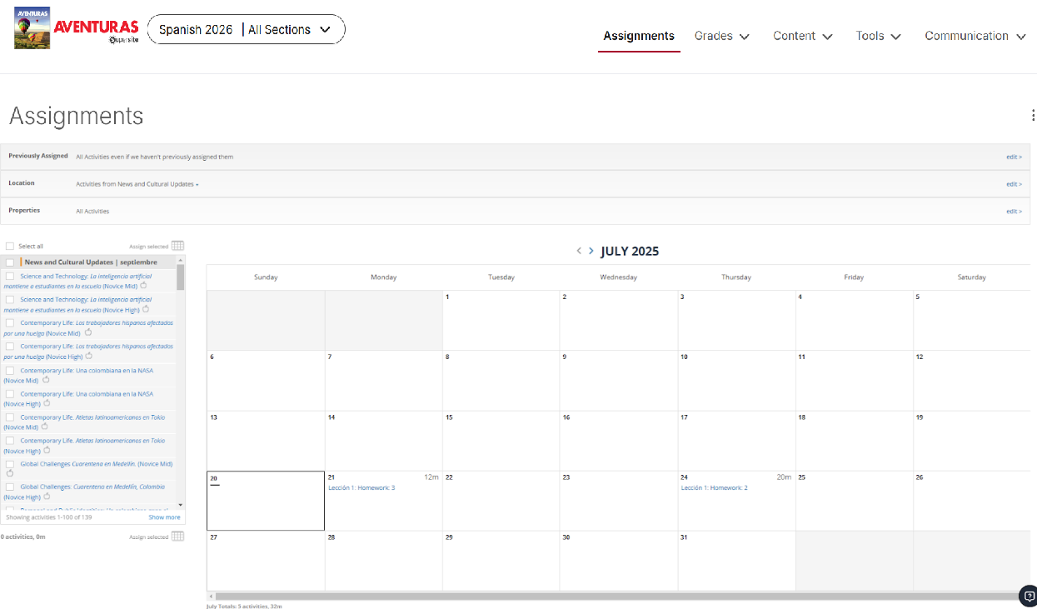Click top calendar icon next to Assign selected
The width and height of the screenshot is (1037, 609).
pos(177,246)
